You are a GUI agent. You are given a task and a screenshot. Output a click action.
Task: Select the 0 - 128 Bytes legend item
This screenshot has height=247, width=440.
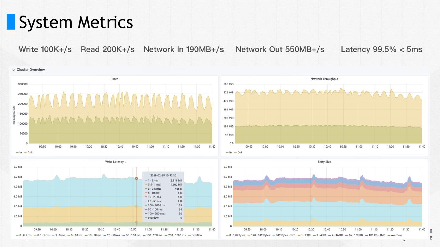coord(236,235)
